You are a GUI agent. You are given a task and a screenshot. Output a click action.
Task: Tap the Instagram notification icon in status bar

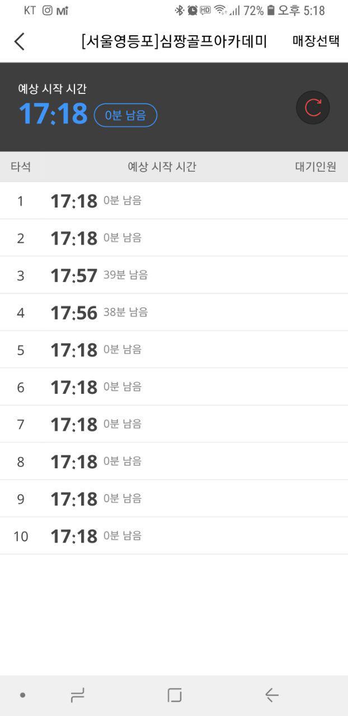[48, 10]
